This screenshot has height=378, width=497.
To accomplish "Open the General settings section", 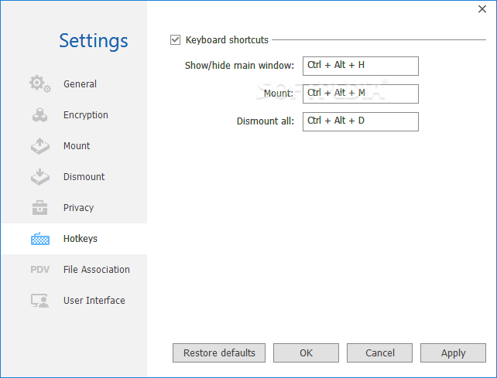I will coord(80,84).
